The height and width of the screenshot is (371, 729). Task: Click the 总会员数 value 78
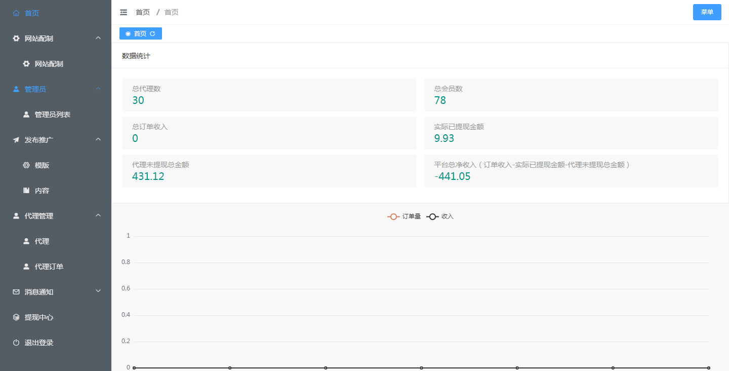point(440,100)
